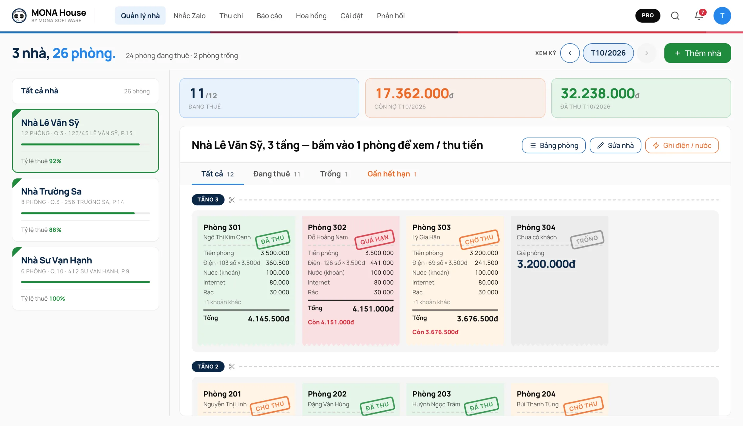Open Phòng 303 receipt card
743x426 pixels.
[455, 281]
